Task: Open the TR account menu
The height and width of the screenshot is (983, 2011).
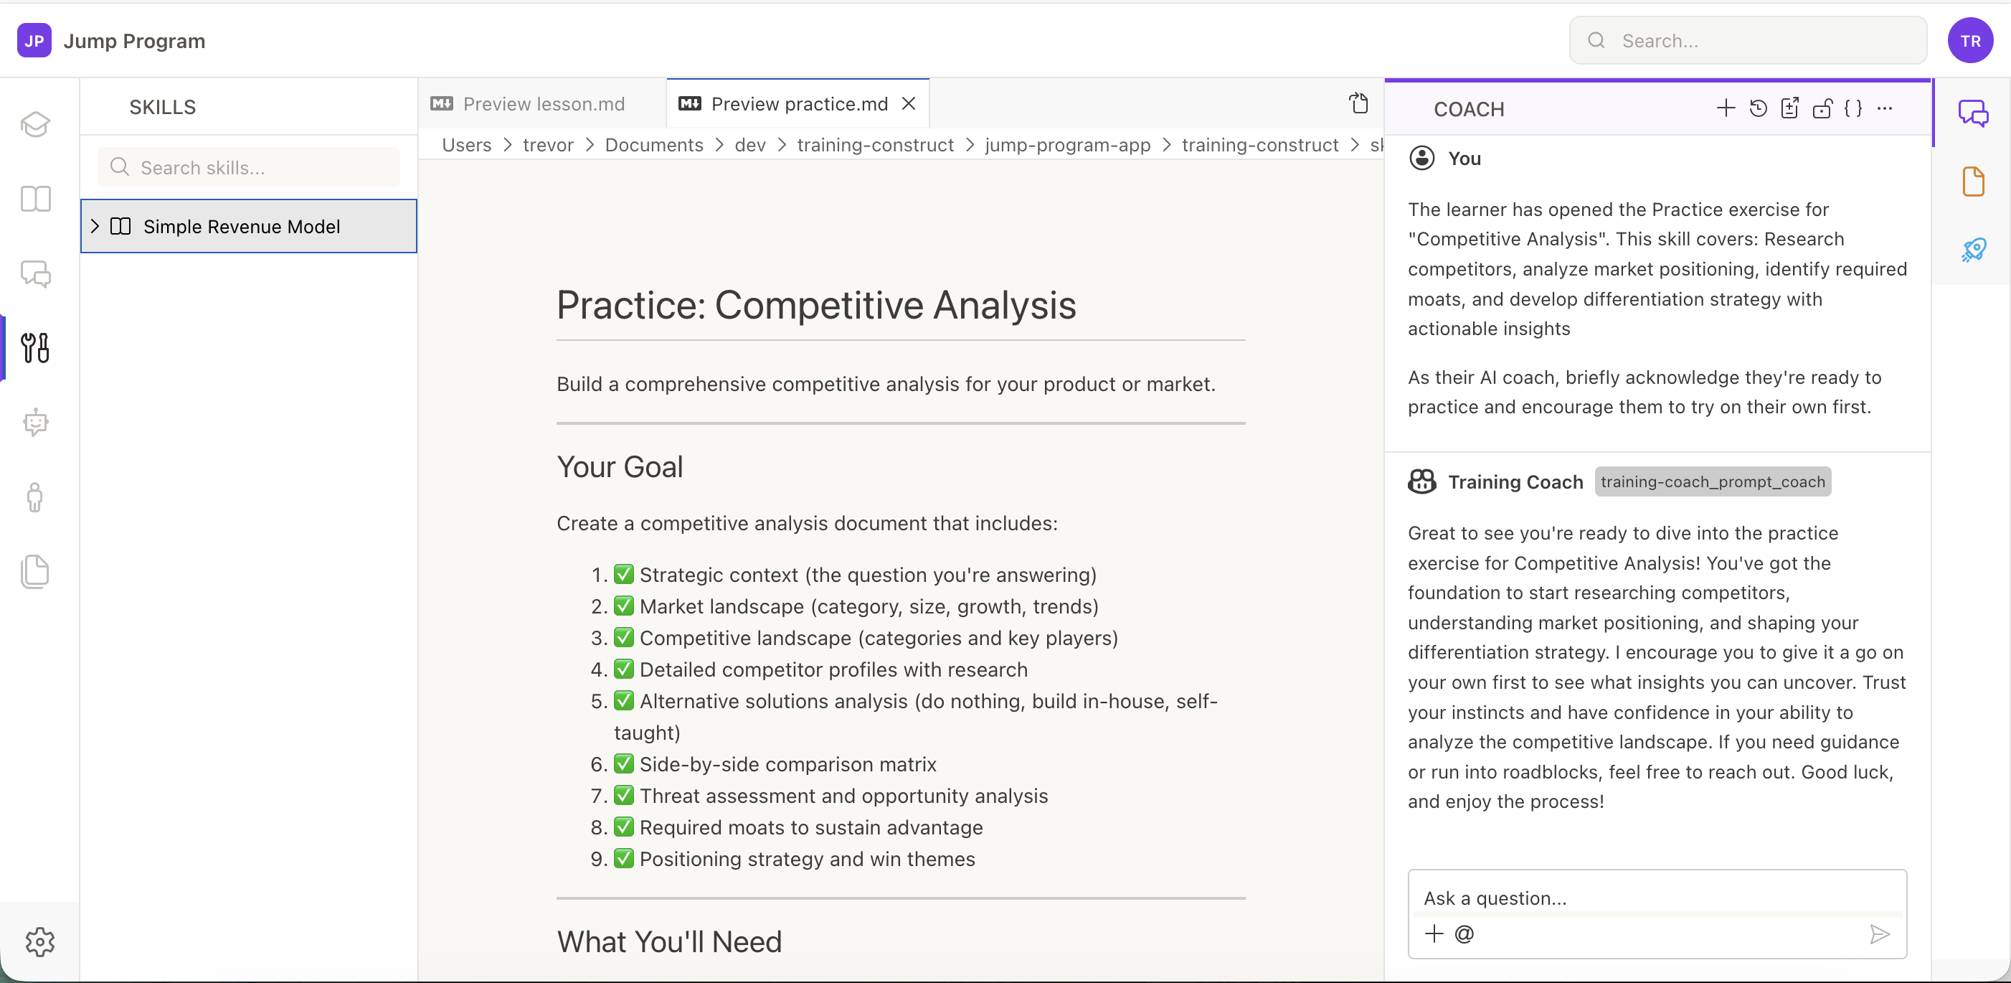Action: pos(1970,39)
